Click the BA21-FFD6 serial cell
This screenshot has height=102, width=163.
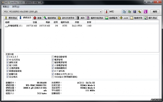click(77, 26)
